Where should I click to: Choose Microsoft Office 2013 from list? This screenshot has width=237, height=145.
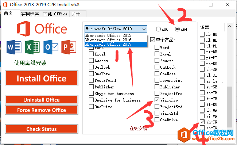(116, 35)
